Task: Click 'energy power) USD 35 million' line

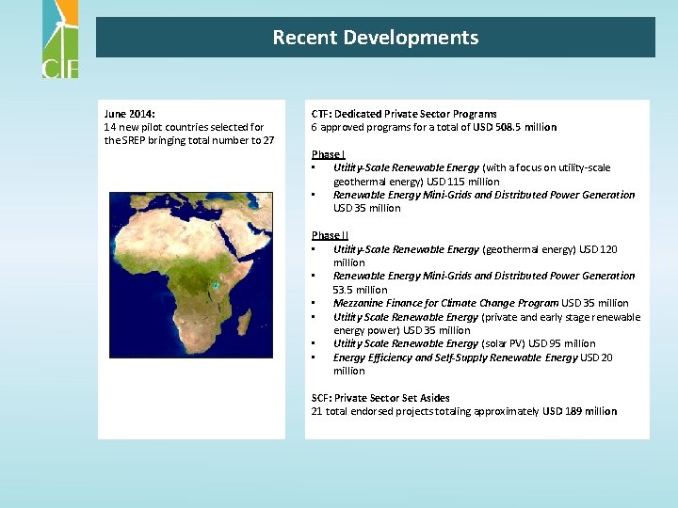Action: click(402, 330)
